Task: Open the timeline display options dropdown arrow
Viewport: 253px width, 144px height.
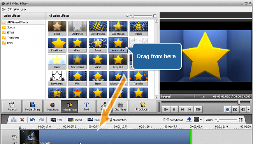Action: (x=201, y=119)
